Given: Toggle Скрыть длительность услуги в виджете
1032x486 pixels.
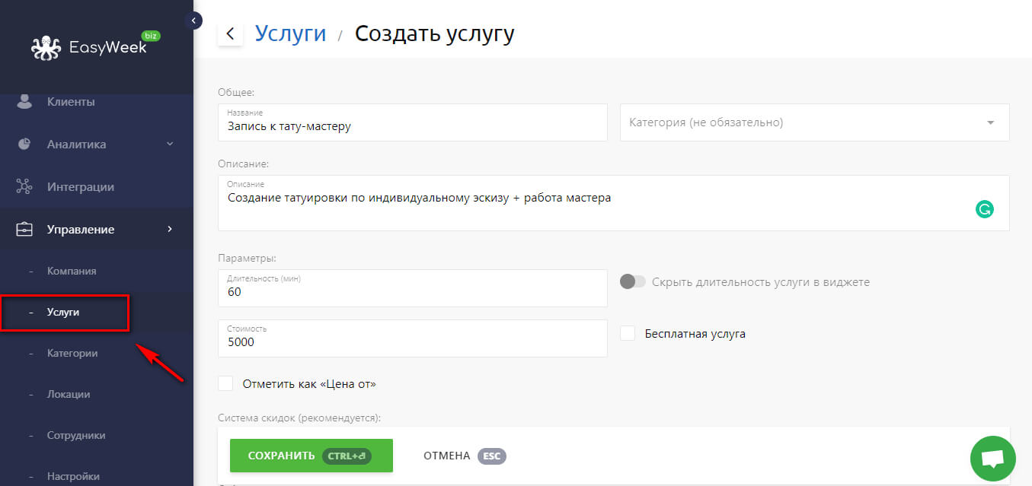Looking at the screenshot, I should [632, 282].
